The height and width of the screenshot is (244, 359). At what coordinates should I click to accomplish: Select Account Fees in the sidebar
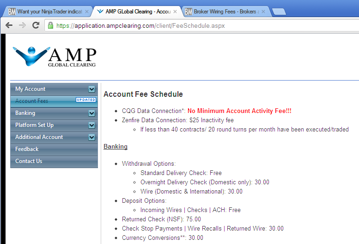[54, 101]
